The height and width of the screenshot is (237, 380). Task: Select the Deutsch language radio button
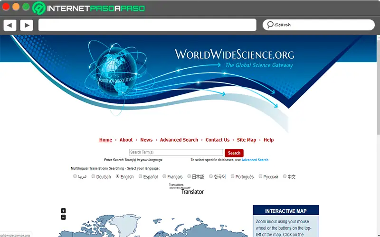(93, 176)
